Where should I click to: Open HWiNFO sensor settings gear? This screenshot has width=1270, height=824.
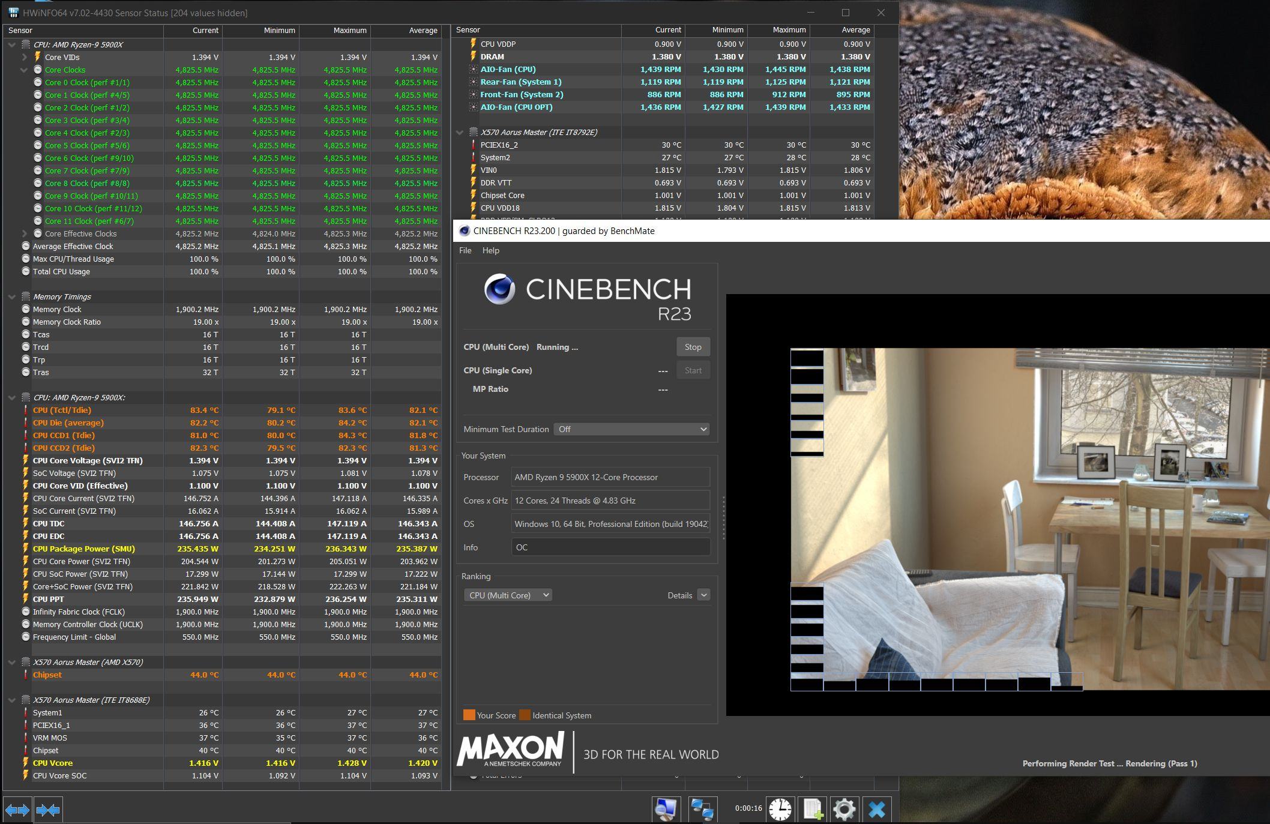coord(844,809)
